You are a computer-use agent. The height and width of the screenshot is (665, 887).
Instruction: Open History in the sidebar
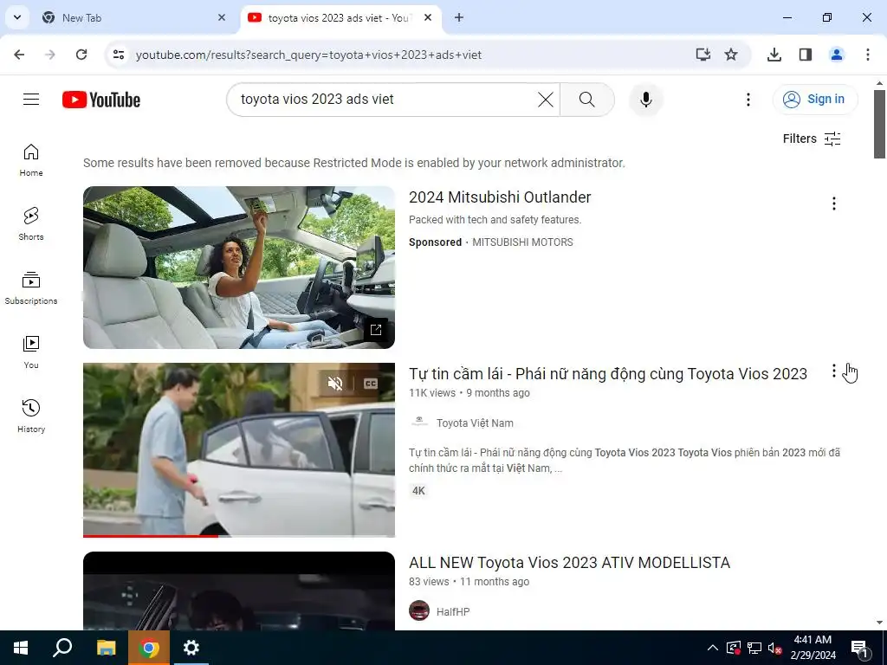(31, 416)
